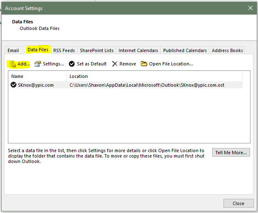Image resolution: width=258 pixels, height=213 pixels.
Task: Click the SKnox@ypic.com data file icon
Action: tap(13, 85)
